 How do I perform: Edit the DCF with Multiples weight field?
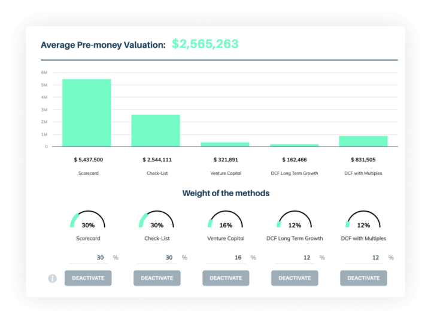364,258
